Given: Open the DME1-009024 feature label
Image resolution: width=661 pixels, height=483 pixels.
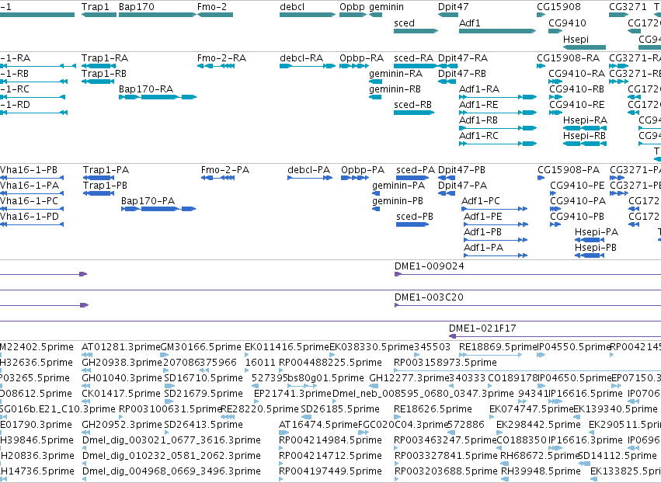Looking at the screenshot, I should [429, 266].
